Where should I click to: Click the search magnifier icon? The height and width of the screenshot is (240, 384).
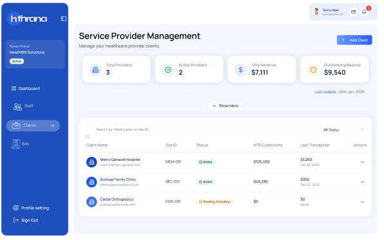click(x=88, y=137)
